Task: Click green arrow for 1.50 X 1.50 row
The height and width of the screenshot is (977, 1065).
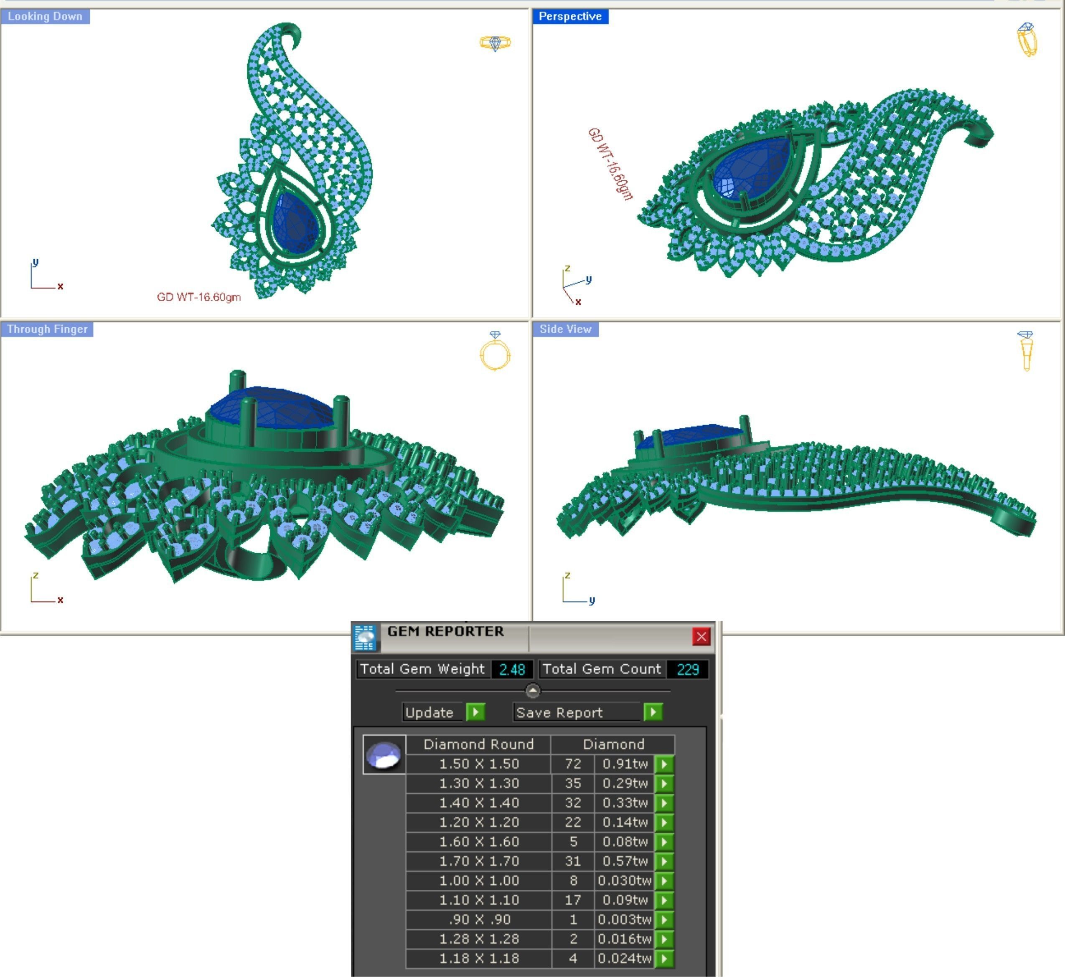Action: pyautogui.click(x=664, y=764)
